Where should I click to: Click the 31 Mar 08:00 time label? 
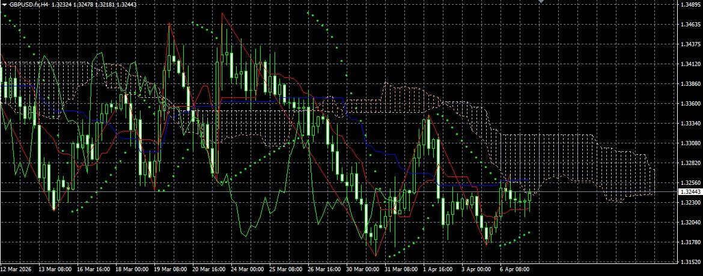[x=401, y=270]
